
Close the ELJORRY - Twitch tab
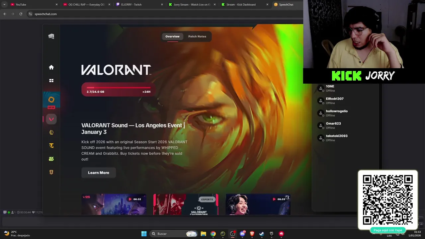pos(162,5)
